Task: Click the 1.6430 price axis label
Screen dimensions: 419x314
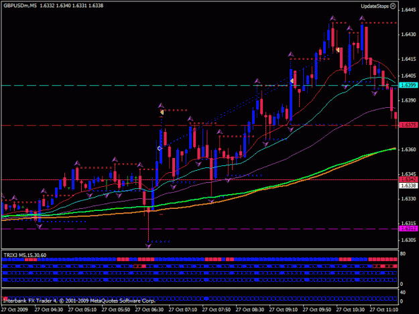Action: (x=408, y=34)
